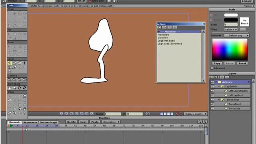Step forward one frame
The width and height of the screenshot is (256, 144).
click(82, 114)
